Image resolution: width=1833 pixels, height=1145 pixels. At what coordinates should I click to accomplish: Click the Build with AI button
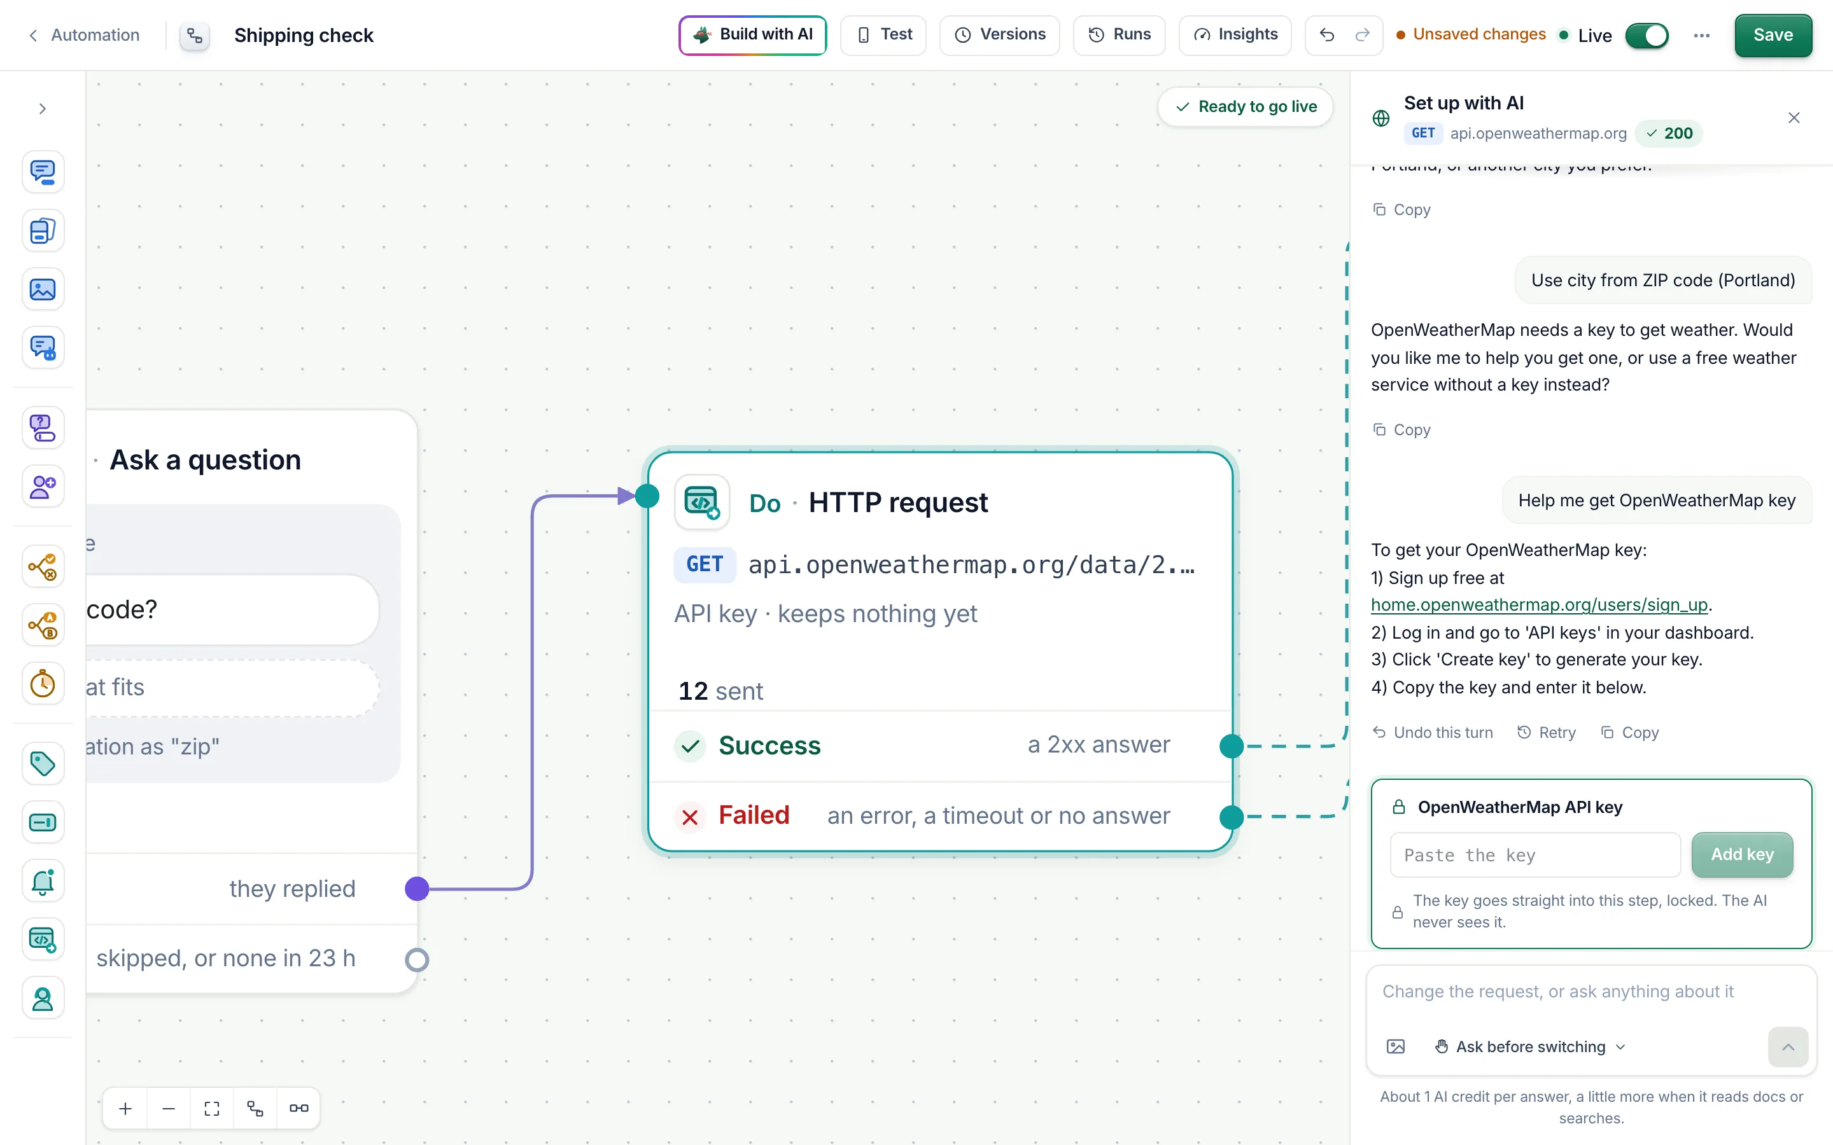click(x=752, y=35)
